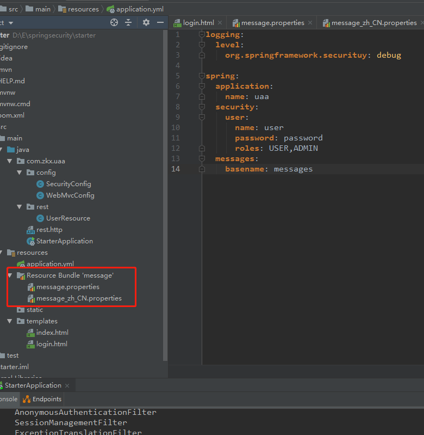Click the locate current file target icon
The width and height of the screenshot is (424, 435).
114,22
